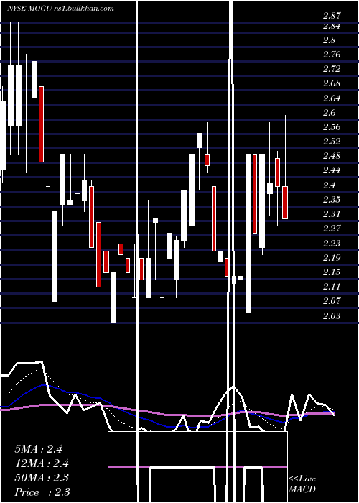The width and height of the screenshot is (359, 503).
Task: Click the 2.19 price axis label
Action: (x=332, y=257)
